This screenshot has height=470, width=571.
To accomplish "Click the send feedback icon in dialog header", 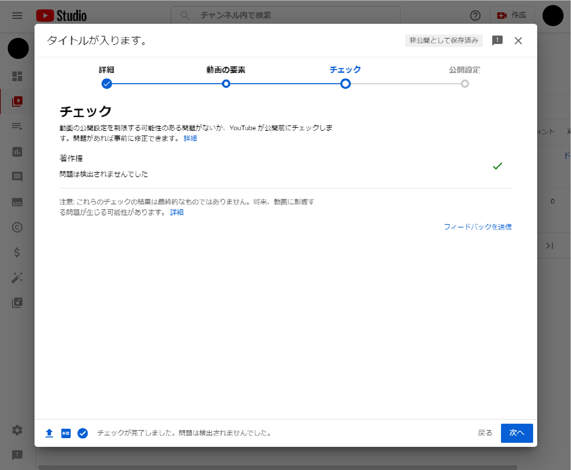I will 497,41.
